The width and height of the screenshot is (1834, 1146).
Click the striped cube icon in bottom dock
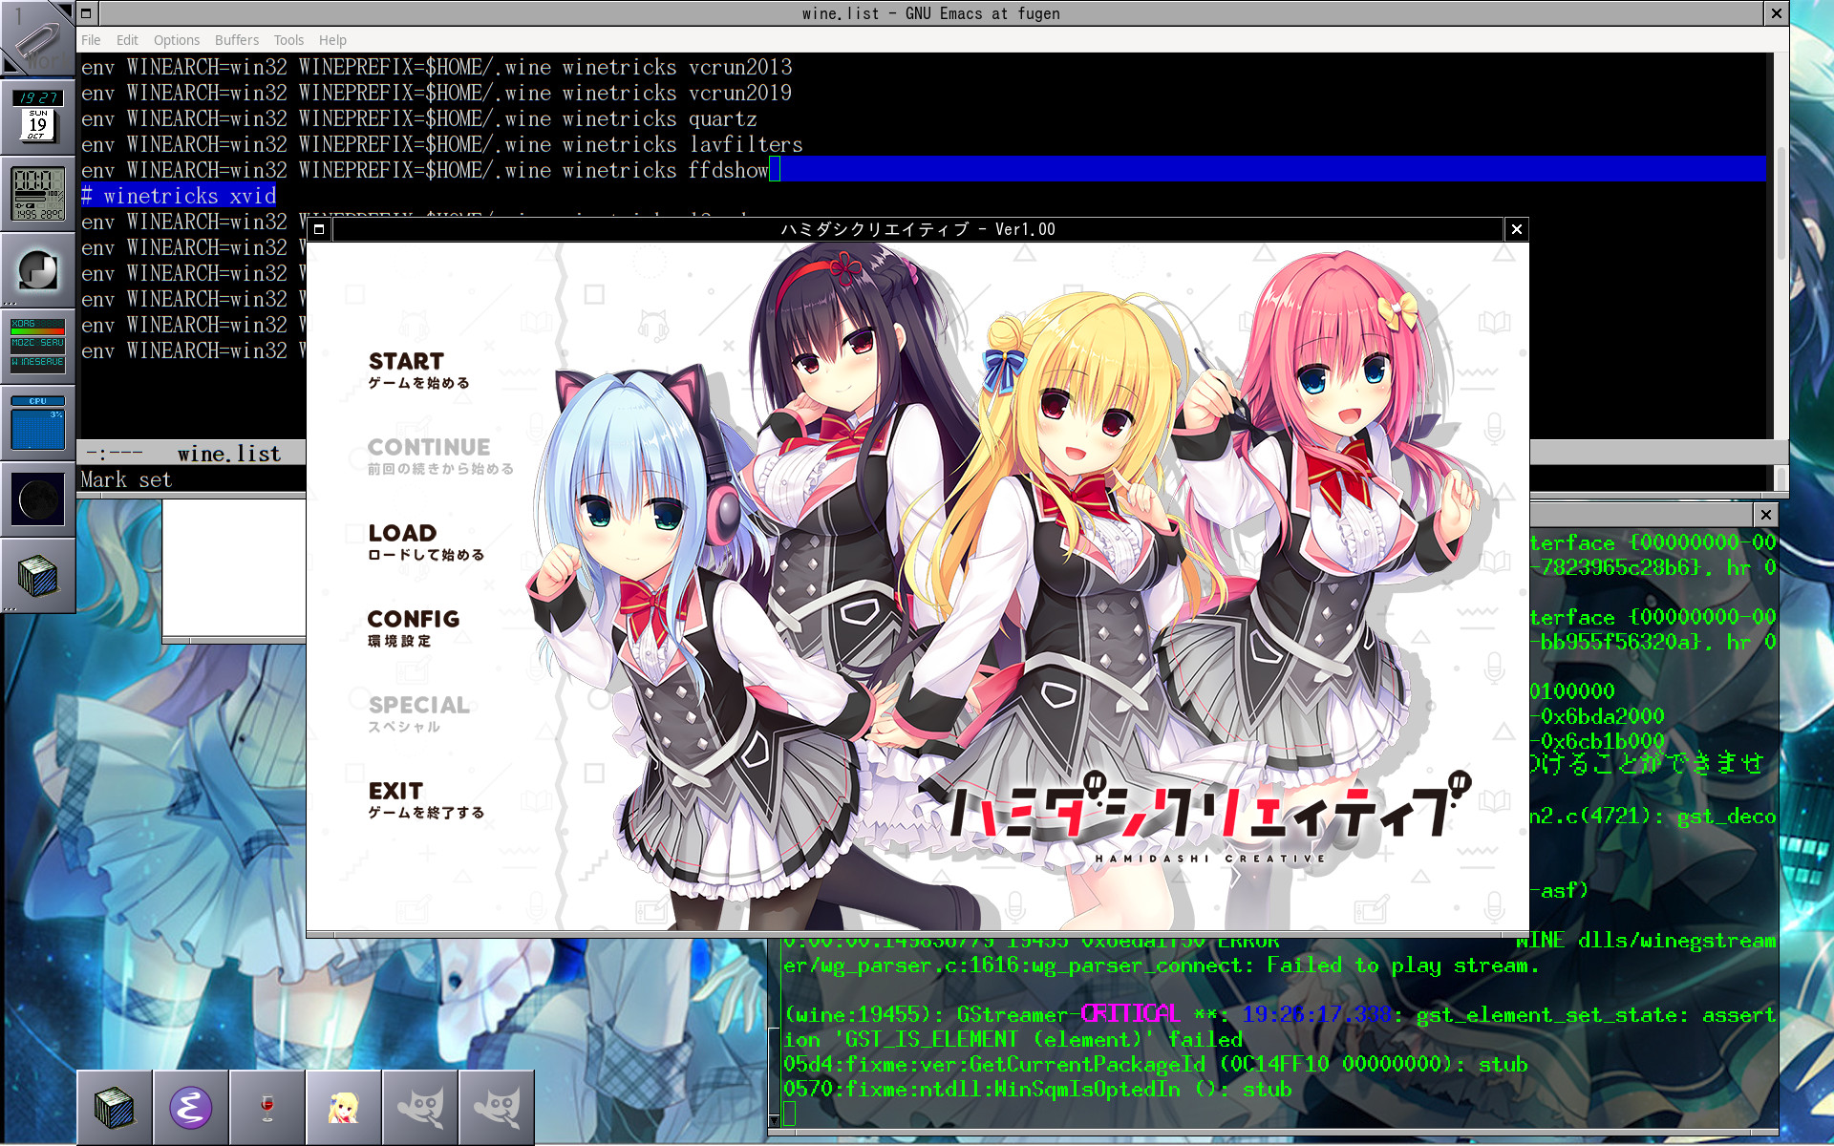115,1108
